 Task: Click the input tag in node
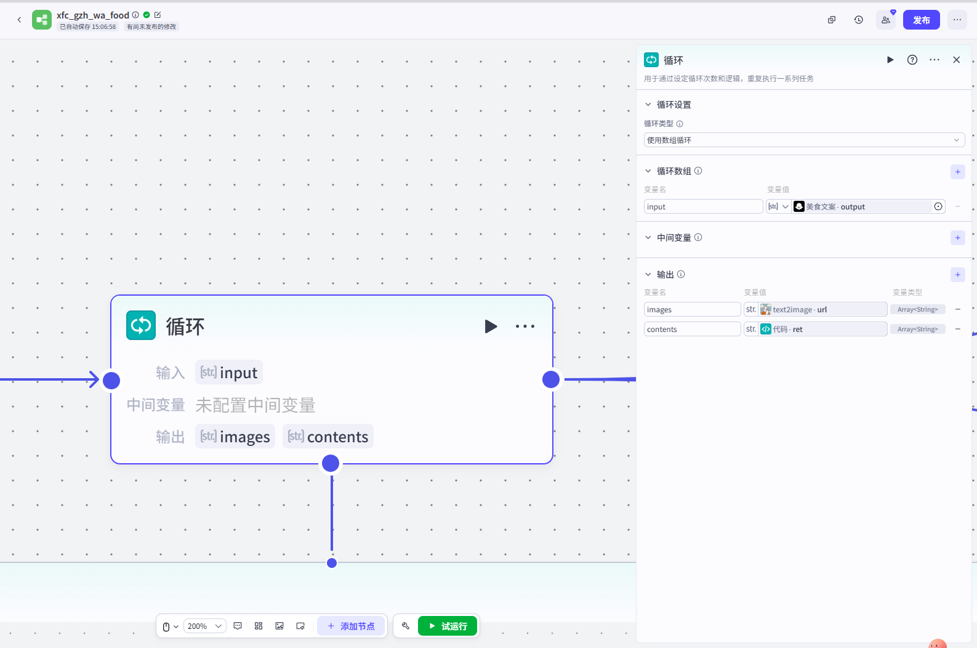(x=229, y=373)
